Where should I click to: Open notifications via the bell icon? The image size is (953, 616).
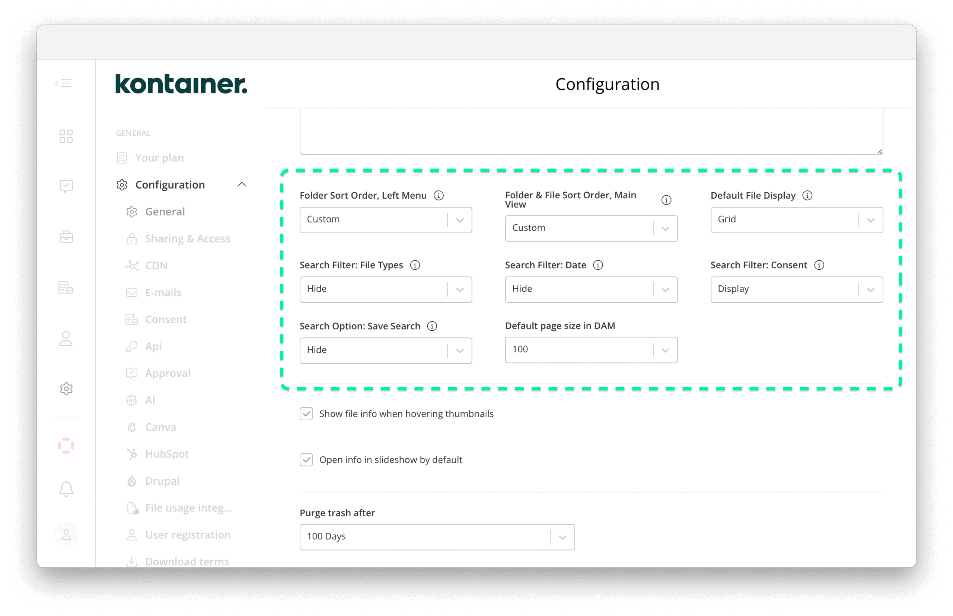point(66,488)
